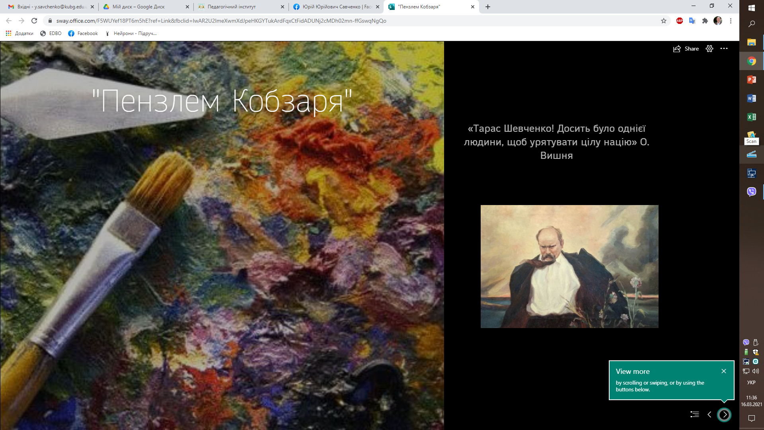Open the Facebook bookmark
This screenshot has height=430, width=764.
[x=83, y=33]
